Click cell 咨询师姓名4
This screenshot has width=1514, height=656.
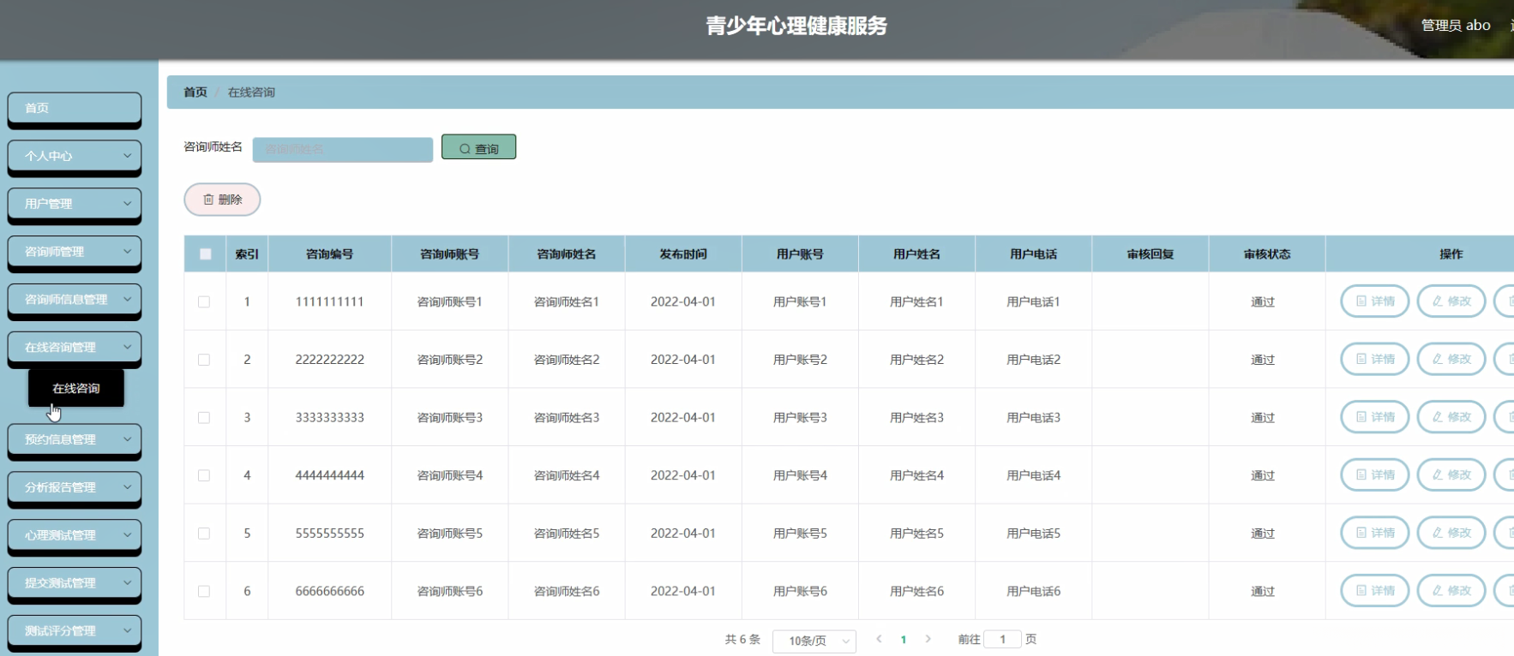pyautogui.click(x=567, y=475)
